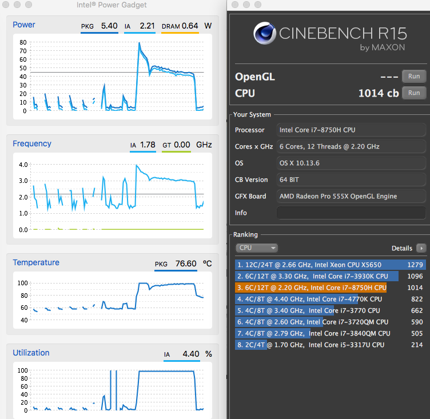
Task: Click inside the Utilization graph
Action: (x=113, y=390)
